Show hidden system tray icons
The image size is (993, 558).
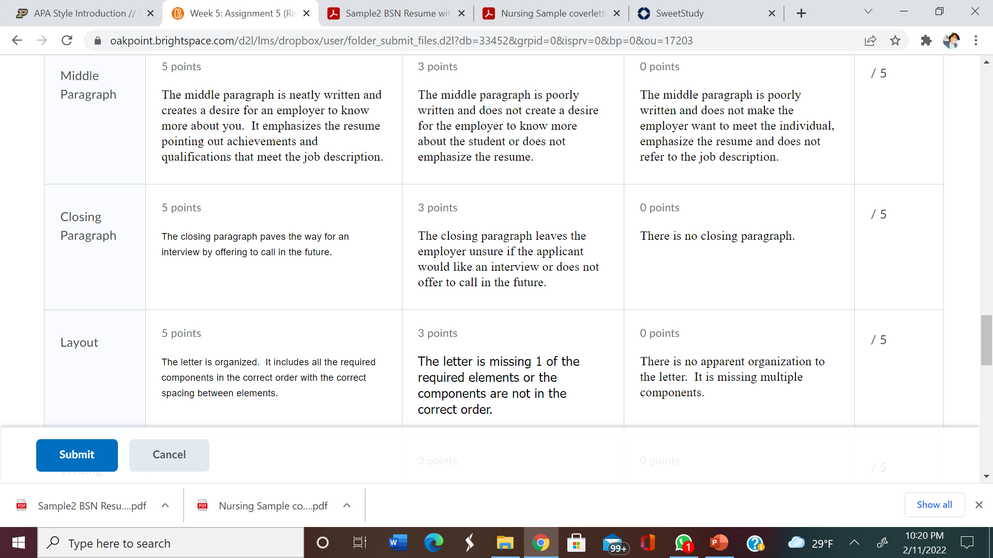click(x=854, y=542)
